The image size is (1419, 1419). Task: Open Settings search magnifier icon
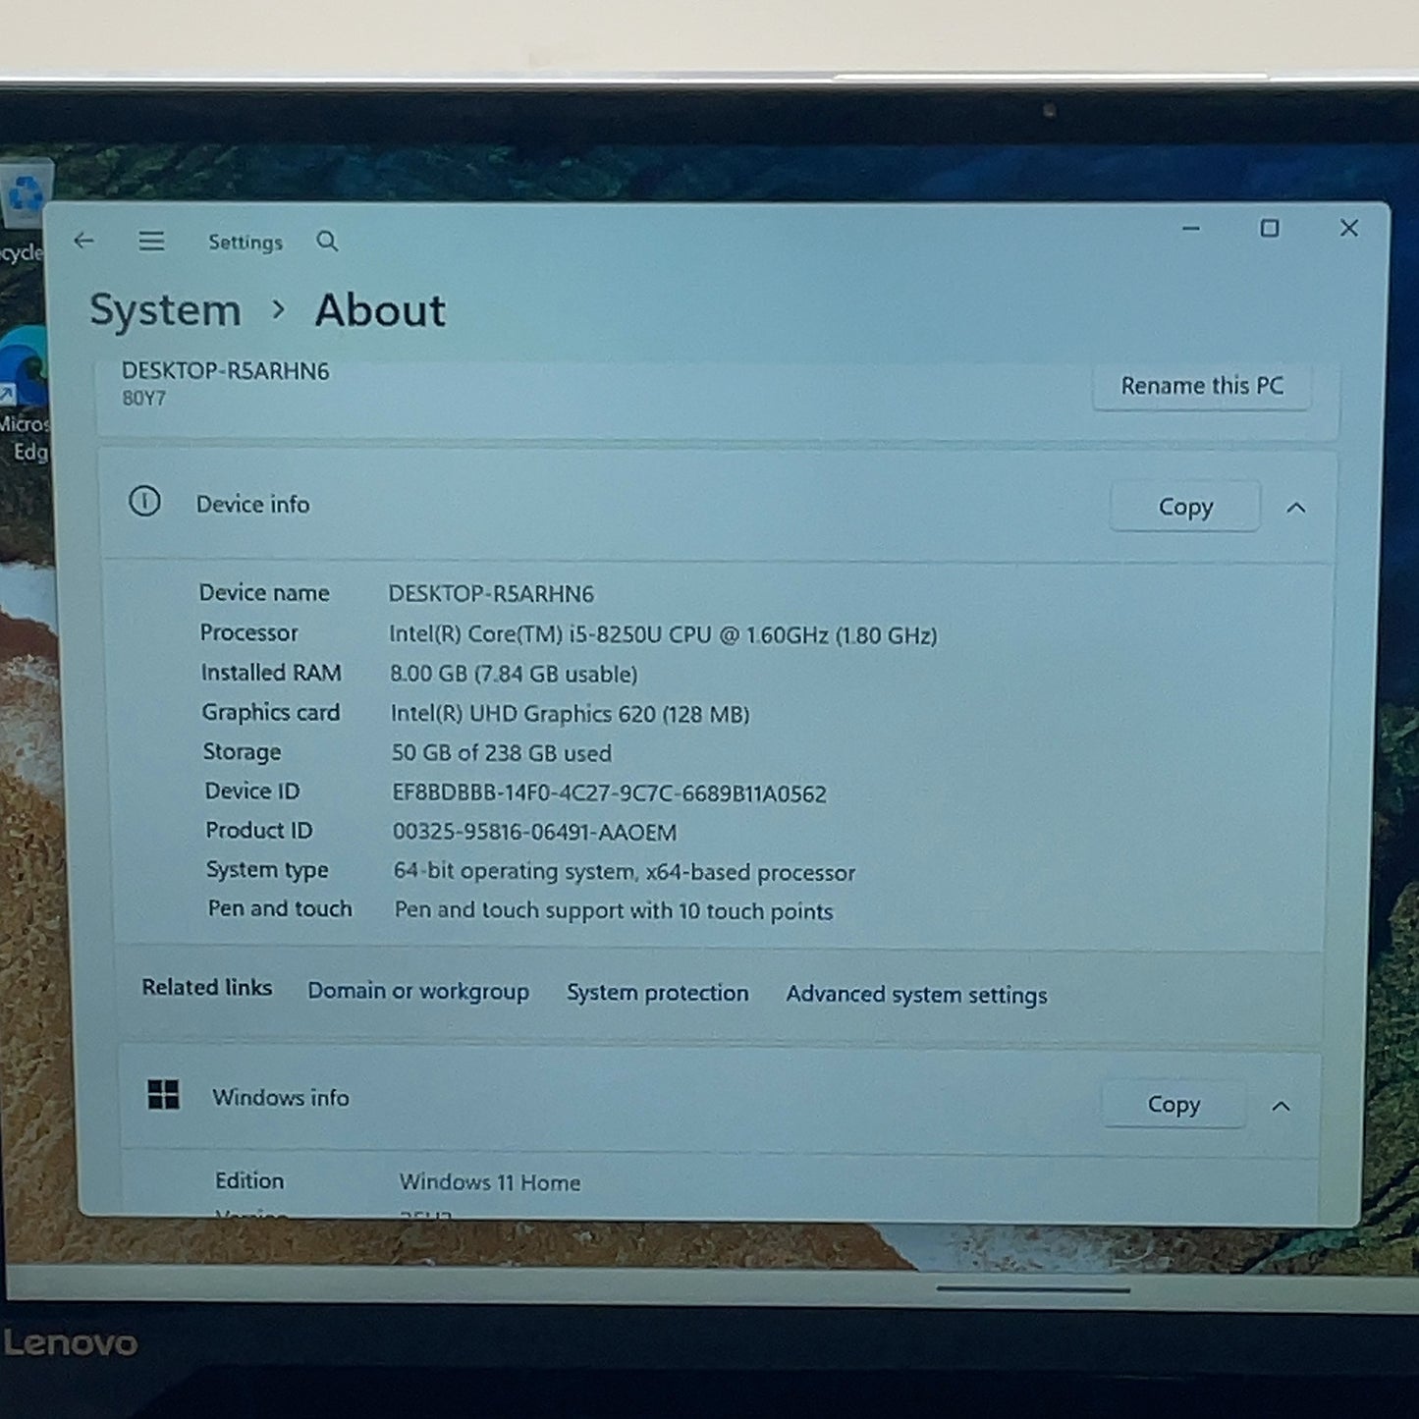pos(327,242)
